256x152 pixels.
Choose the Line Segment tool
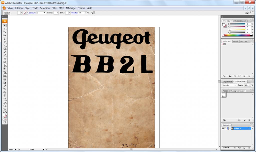pyautogui.click(x=5, y=45)
